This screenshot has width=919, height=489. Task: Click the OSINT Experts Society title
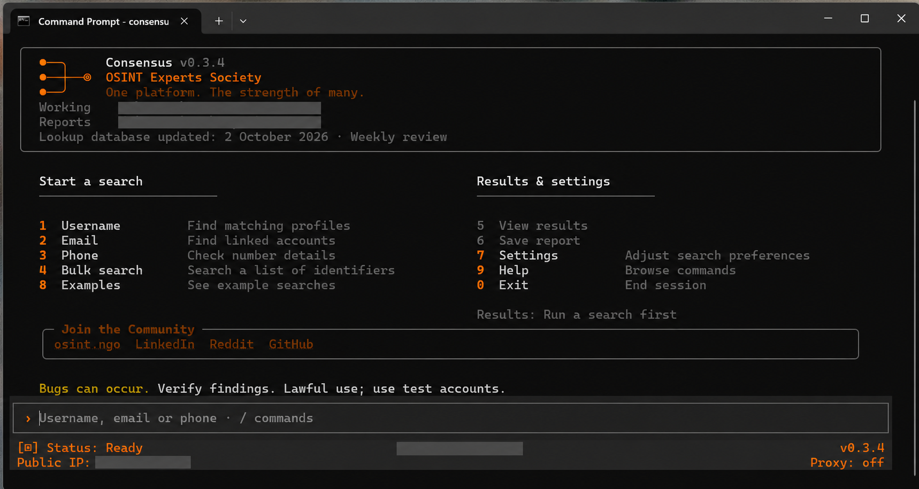pos(183,77)
